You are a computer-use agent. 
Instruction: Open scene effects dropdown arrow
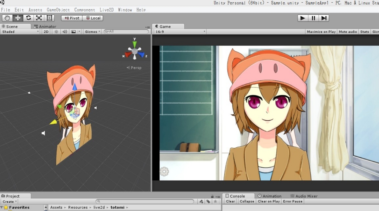pyautogui.click(x=79, y=32)
